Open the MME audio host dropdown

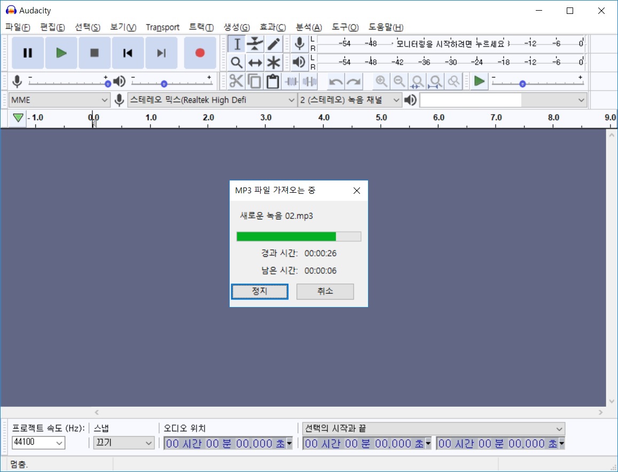pos(59,100)
